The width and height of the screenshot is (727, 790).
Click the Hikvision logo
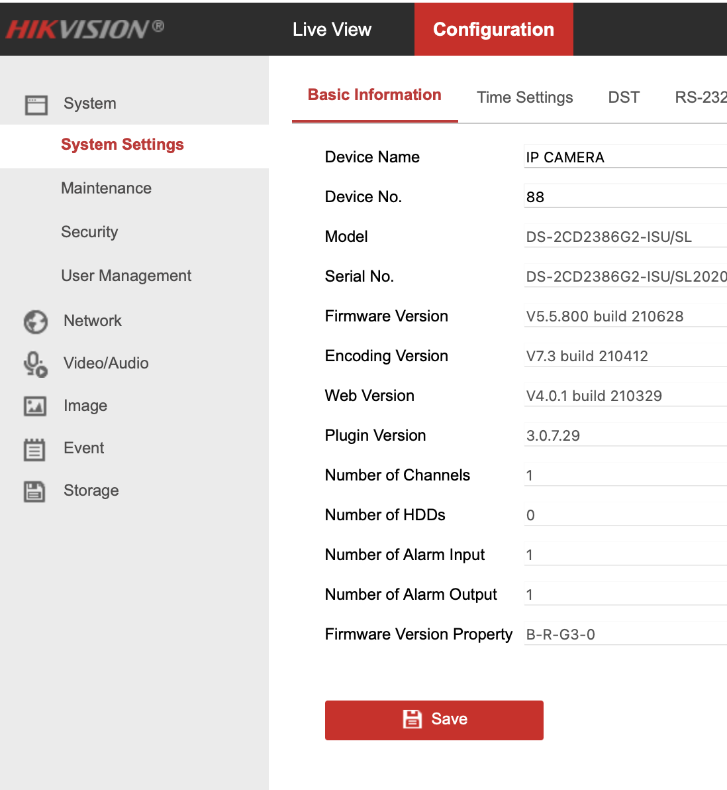click(85, 28)
